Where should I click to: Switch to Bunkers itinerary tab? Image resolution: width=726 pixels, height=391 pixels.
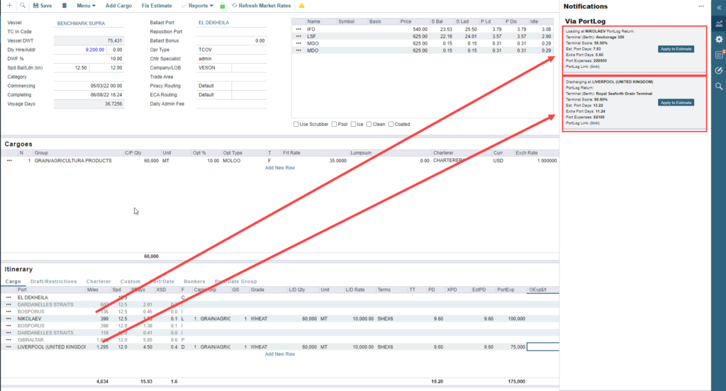[x=194, y=281]
